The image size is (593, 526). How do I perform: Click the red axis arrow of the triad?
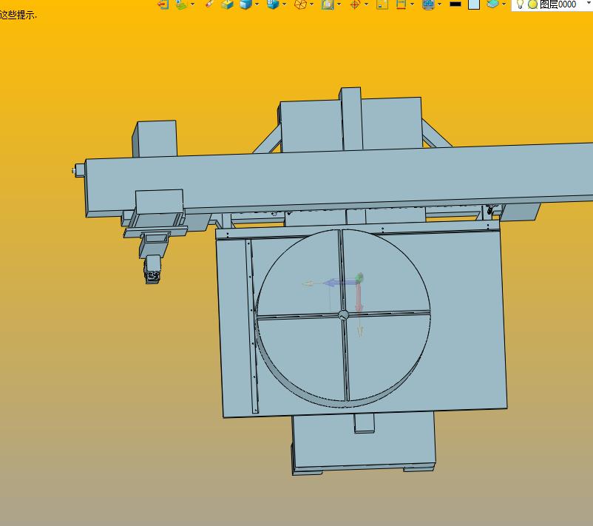359,297
